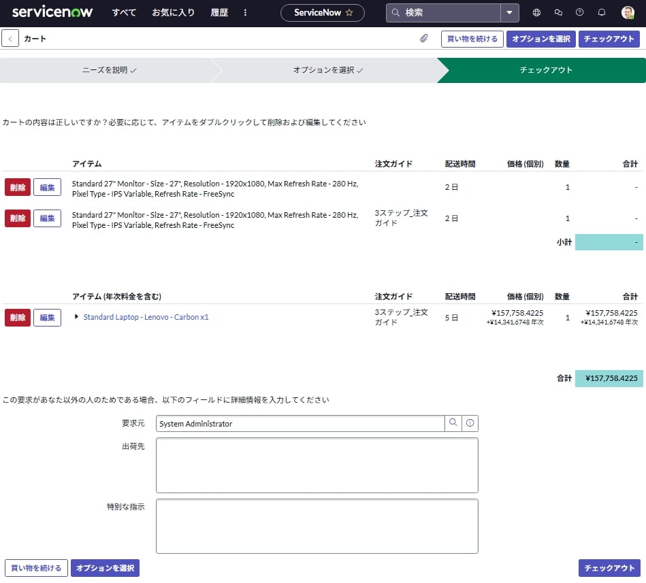646x583 pixels.
Task: Click the paperclip attachment icon
Action: point(423,39)
